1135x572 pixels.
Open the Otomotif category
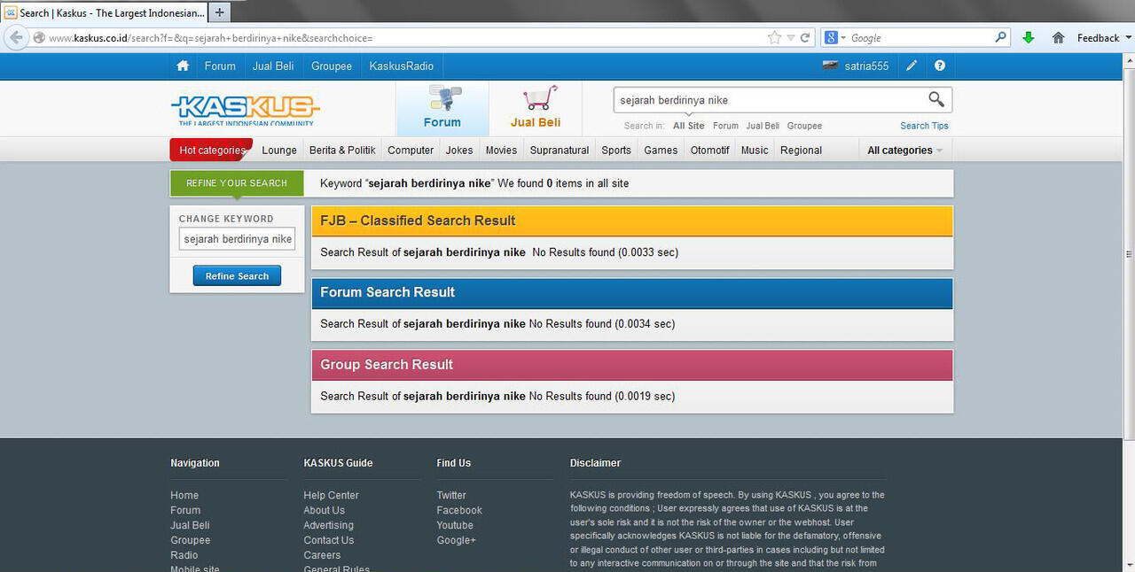pos(709,151)
